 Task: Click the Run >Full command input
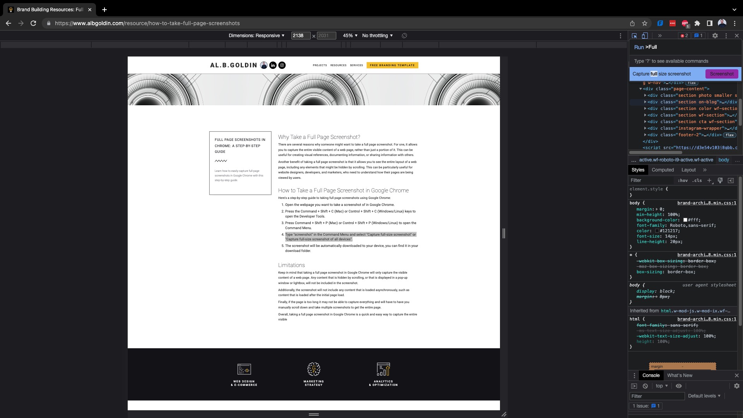click(685, 47)
